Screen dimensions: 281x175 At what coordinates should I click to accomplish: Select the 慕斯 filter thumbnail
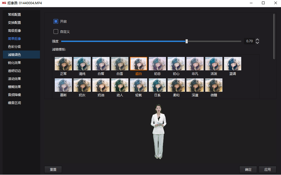pyautogui.click(x=63, y=85)
